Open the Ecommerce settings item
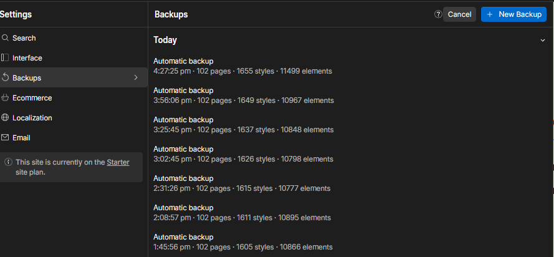The width and height of the screenshot is (554, 257). tap(74, 97)
